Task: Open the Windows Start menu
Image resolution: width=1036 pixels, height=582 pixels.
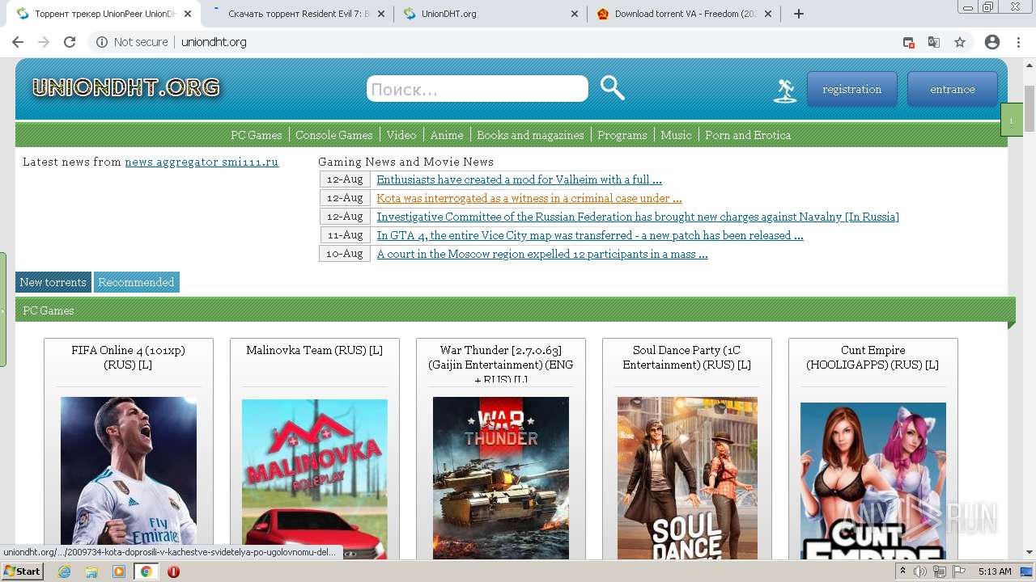Action: [22, 571]
